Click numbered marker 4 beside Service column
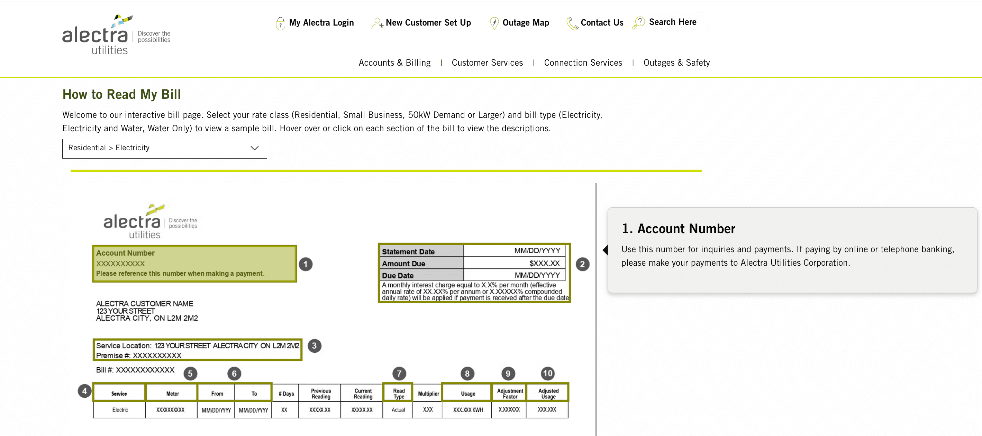The height and width of the screenshot is (436, 982). [84, 391]
